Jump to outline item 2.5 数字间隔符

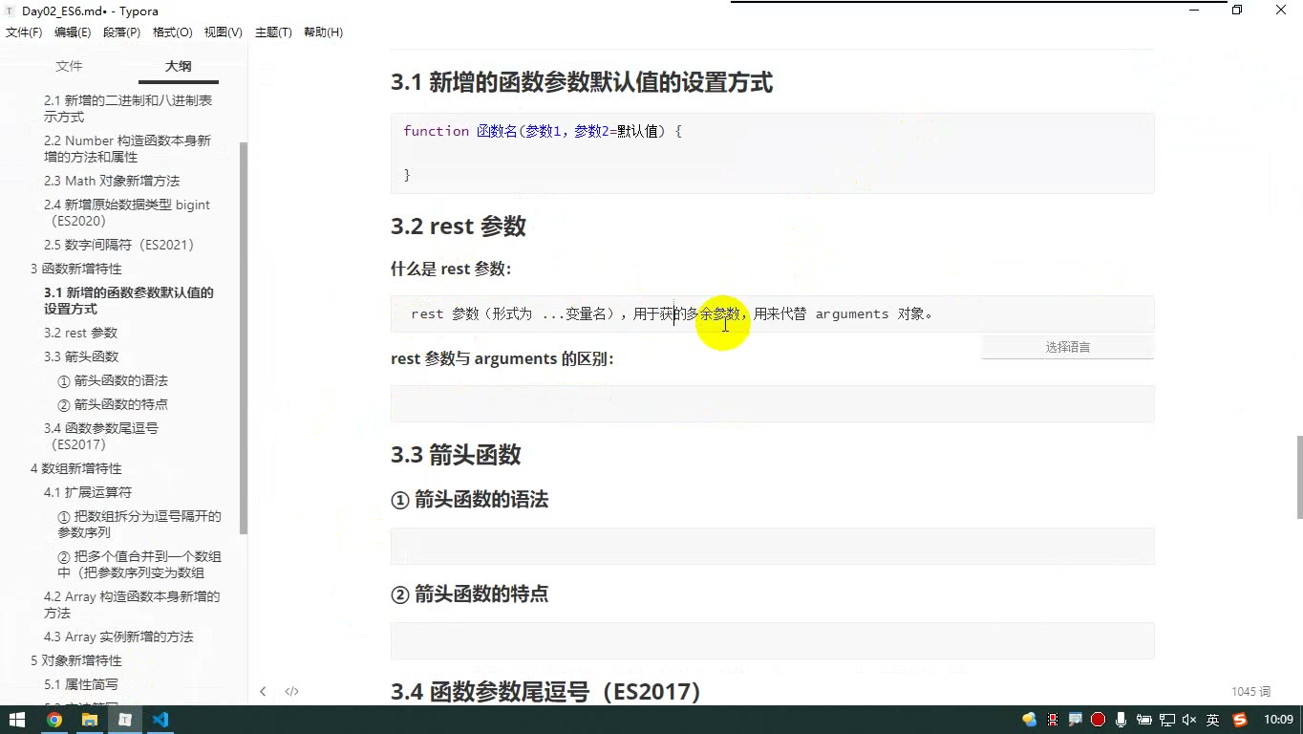tap(119, 245)
